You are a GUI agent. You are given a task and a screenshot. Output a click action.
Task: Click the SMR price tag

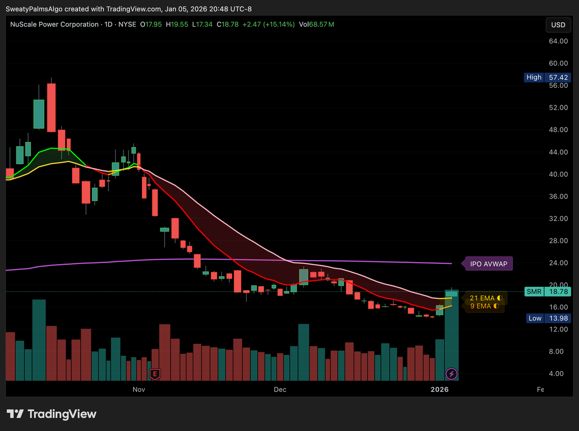click(547, 292)
